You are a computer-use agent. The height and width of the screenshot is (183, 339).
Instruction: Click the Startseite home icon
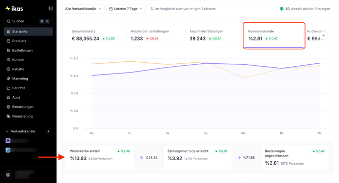point(9,31)
